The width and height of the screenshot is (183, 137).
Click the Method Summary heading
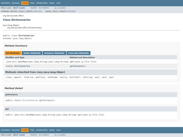(x=16, y=46)
